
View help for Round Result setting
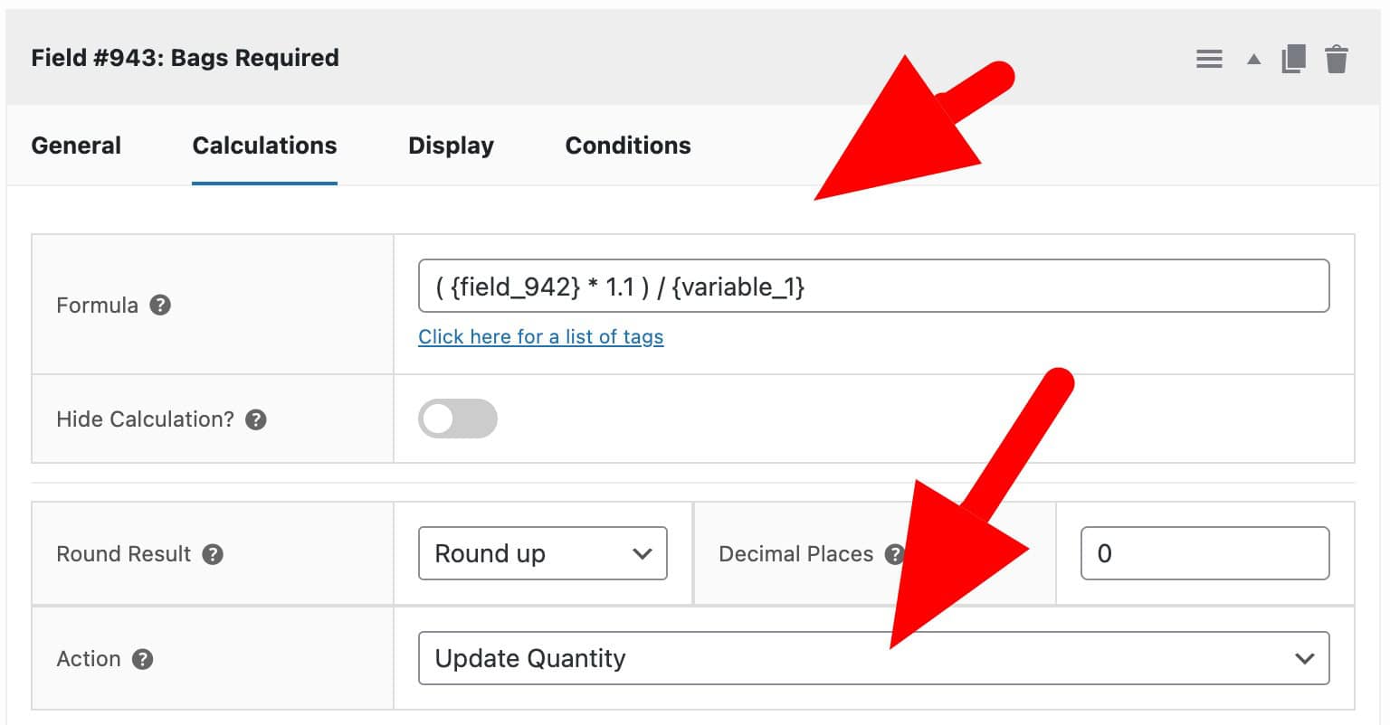(213, 554)
